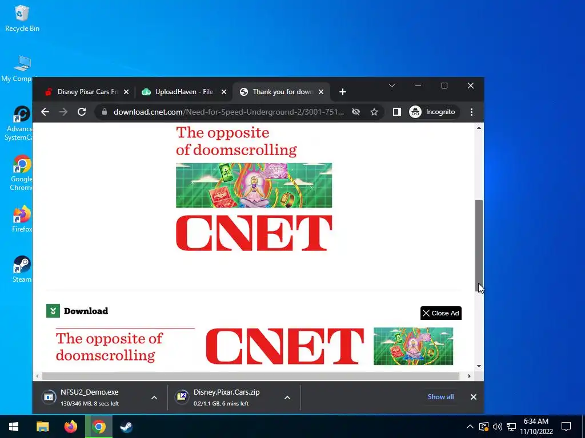Open the tab search dropdown

point(392,86)
